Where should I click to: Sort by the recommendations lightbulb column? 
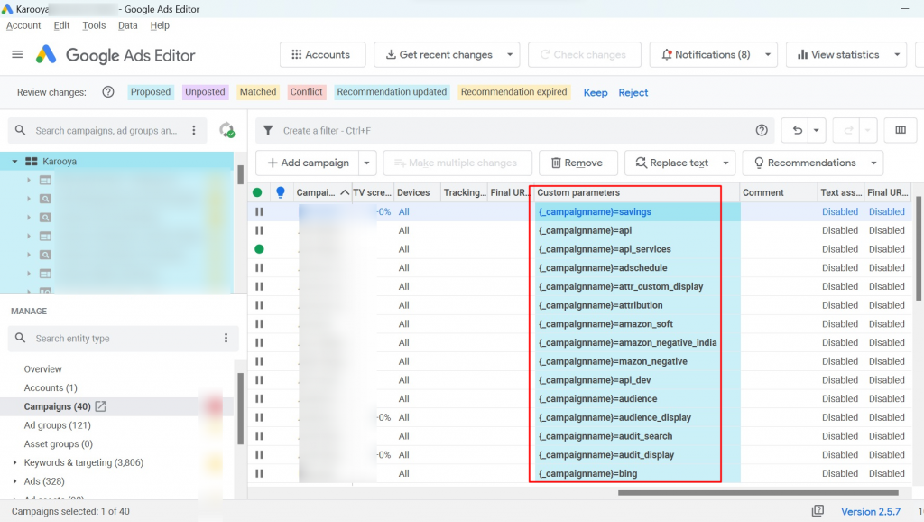coord(281,192)
